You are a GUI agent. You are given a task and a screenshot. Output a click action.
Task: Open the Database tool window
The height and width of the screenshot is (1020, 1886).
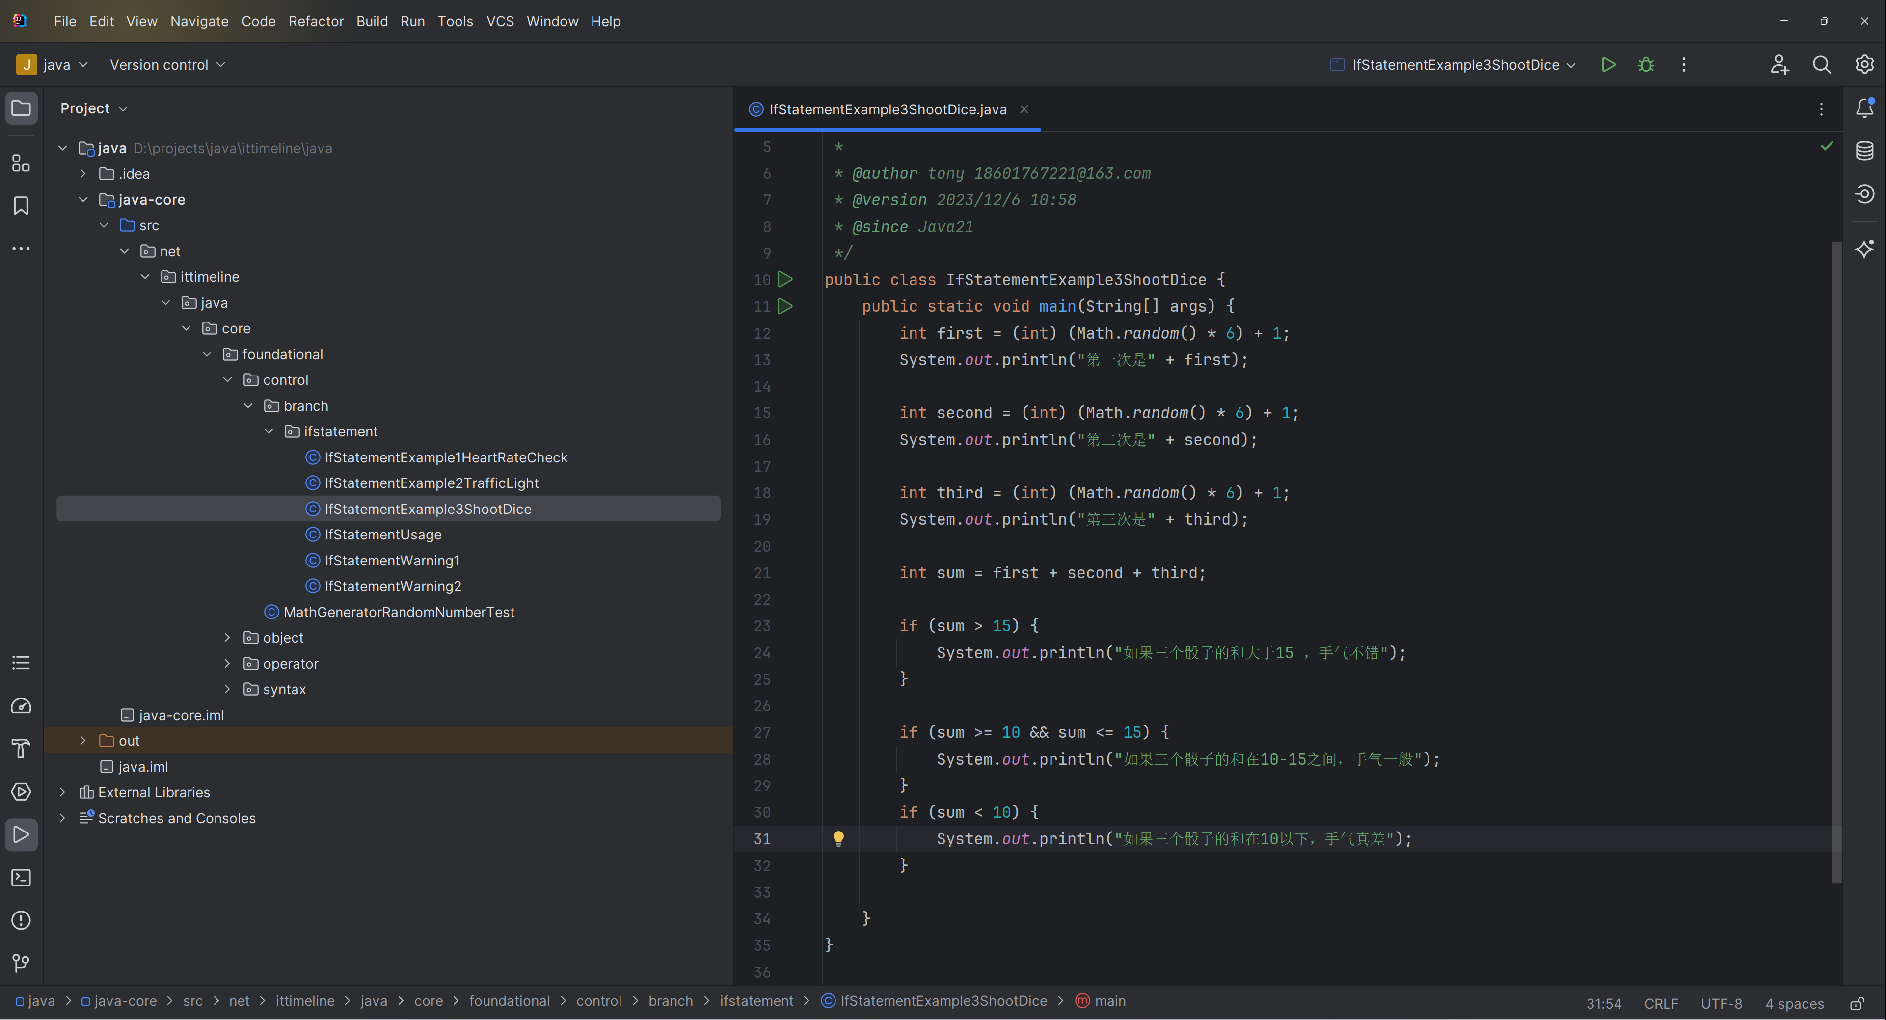1865,151
